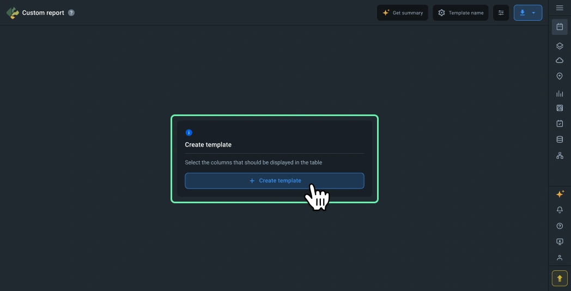Click the Template name button
Image resolution: width=571 pixels, height=291 pixels.
pos(460,13)
